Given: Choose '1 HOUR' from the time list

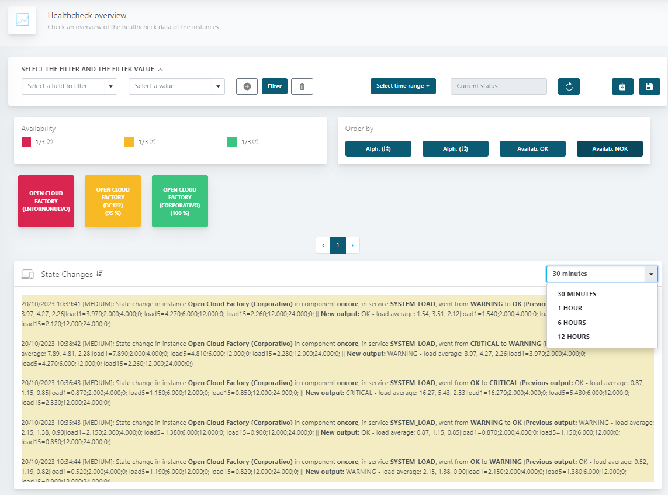Looking at the screenshot, I should click(x=570, y=308).
